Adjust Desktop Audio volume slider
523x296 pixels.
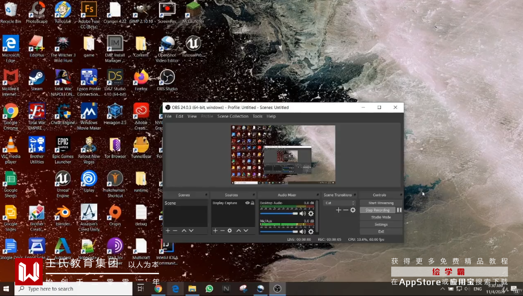pos(279,213)
